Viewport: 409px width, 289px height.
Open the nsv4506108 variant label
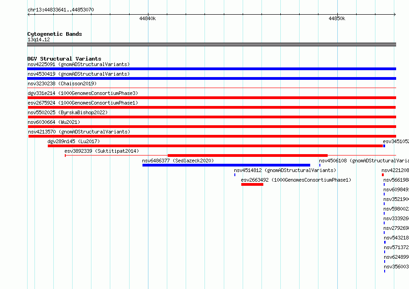pyautogui.click(x=364, y=161)
